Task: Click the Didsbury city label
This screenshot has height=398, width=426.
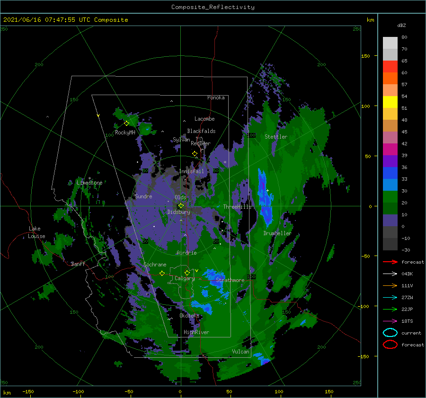Action: pyautogui.click(x=178, y=212)
